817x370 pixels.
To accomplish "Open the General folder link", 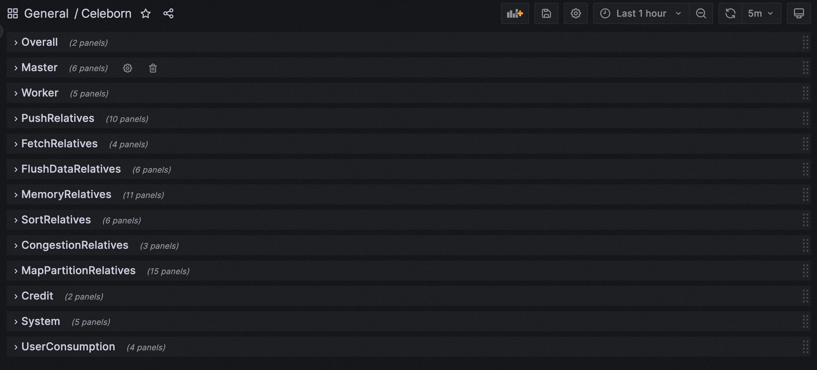I will [46, 14].
